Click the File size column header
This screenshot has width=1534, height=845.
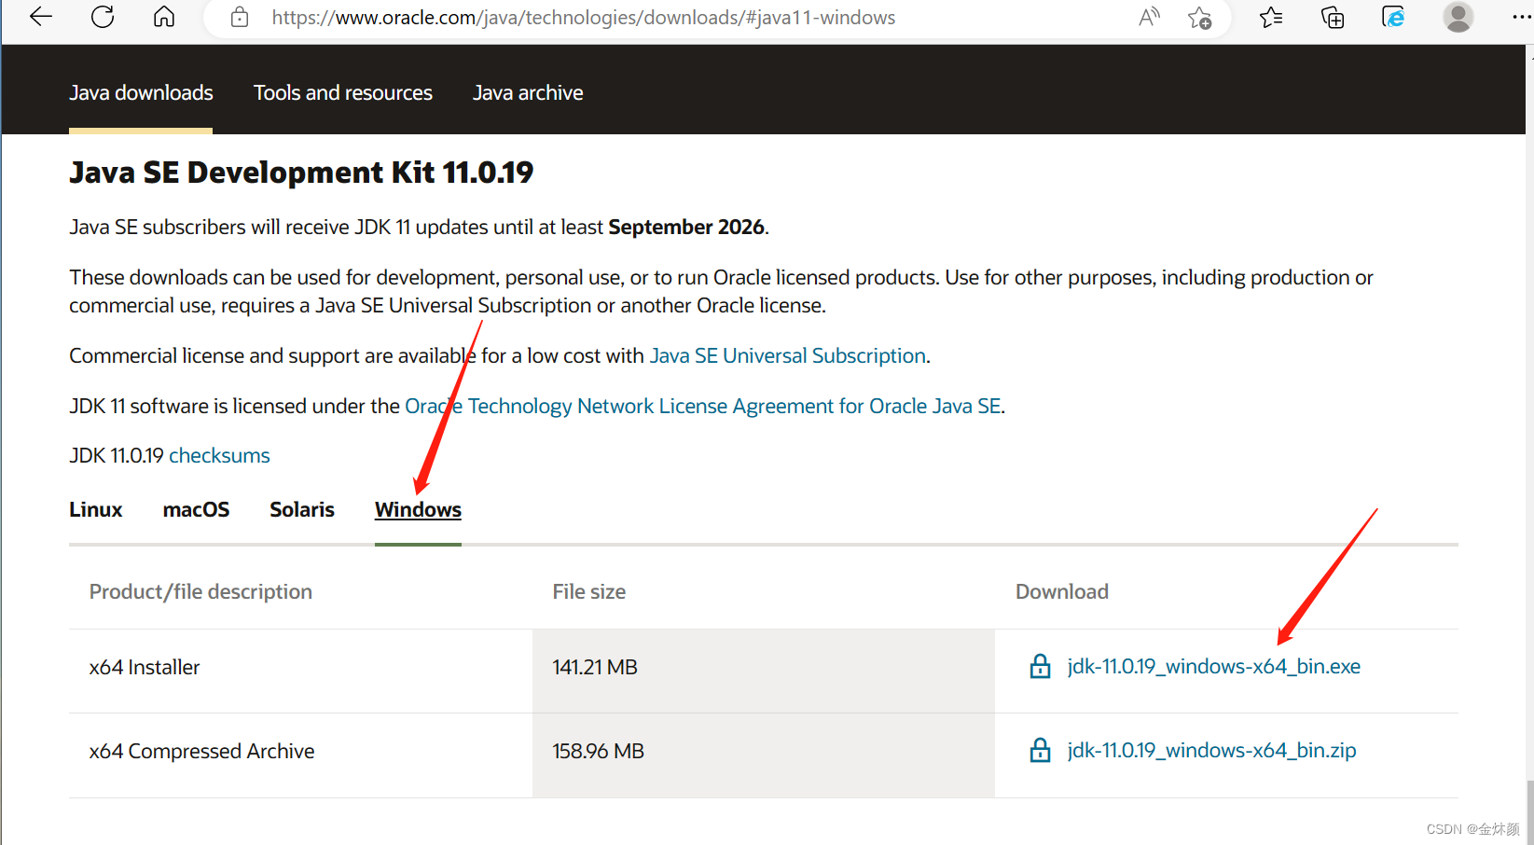click(x=589, y=591)
